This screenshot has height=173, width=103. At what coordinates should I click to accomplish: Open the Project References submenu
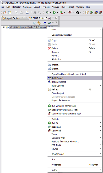[x=75, y=100]
